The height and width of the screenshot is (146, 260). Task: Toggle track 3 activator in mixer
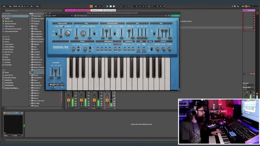coord(94,100)
